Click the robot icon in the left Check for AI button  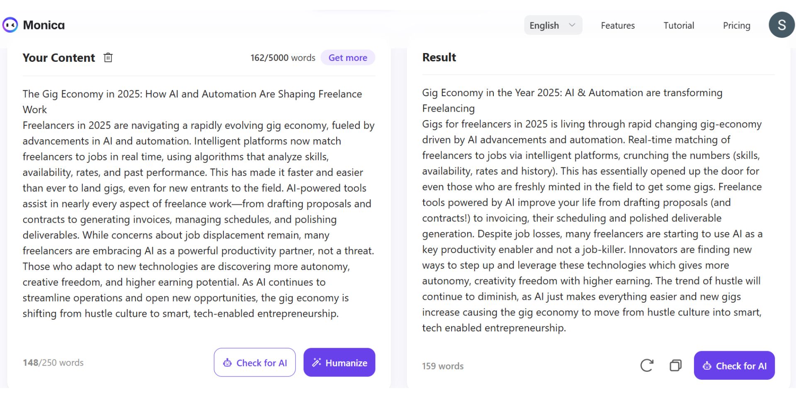pyautogui.click(x=227, y=363)
